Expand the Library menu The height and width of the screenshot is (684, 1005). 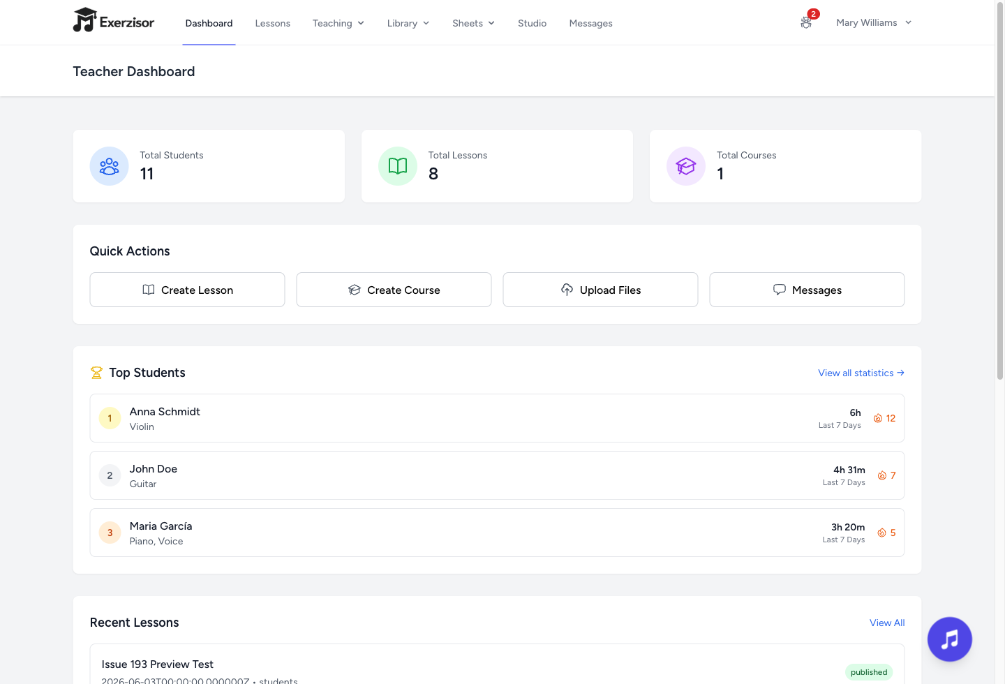click(408, 23)
